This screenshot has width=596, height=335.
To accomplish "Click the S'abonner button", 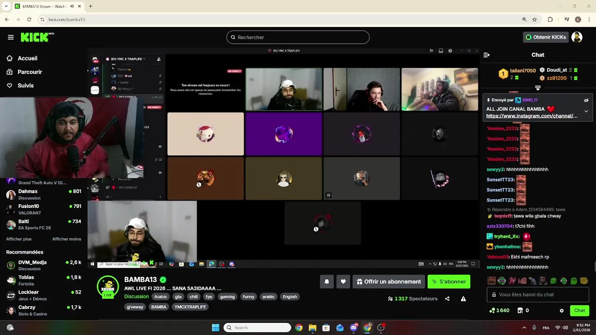I will click(449, 281).
